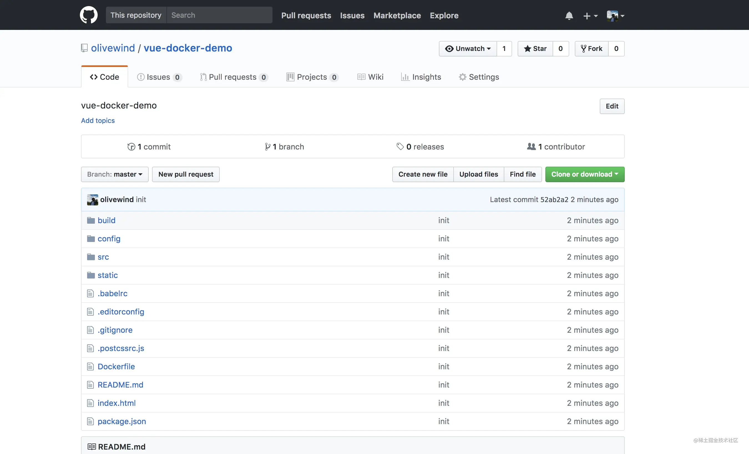This screenshot has width=749, height=454.
Task: View the fork count 0
Action: pos(616,48)
